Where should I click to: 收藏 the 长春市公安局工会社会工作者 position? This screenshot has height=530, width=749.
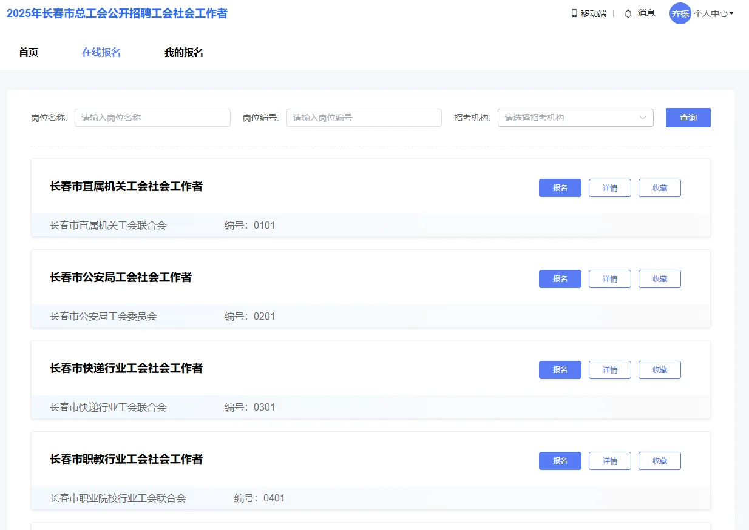[659, 279]
